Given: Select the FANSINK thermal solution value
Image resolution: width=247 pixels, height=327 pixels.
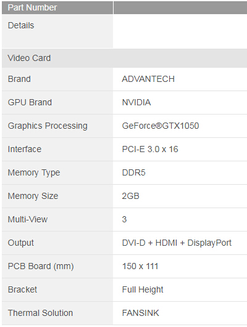Looking at the screenshot, I should coord(141,313).
